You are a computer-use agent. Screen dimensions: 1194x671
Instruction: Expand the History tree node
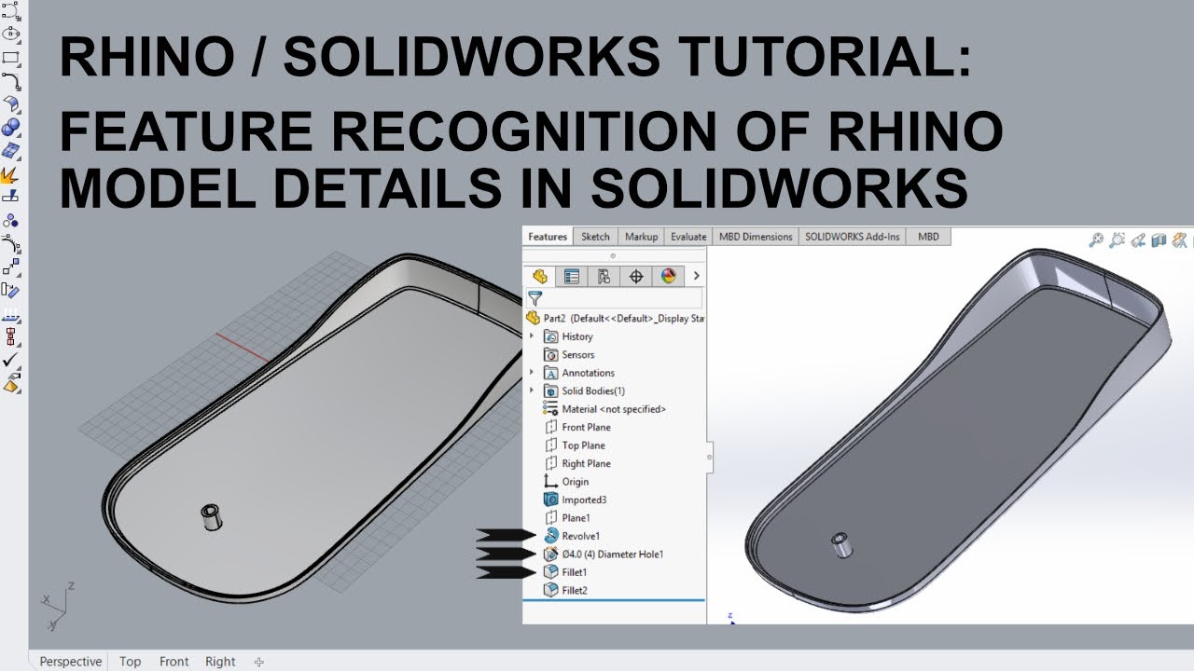click(x=532, y=336)
